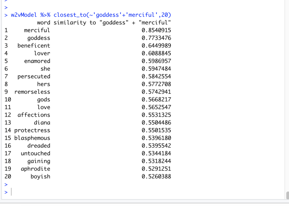
Task: Click the word 'merciful' in row 1
Action: pyautogui.click(x=37, y=30)
